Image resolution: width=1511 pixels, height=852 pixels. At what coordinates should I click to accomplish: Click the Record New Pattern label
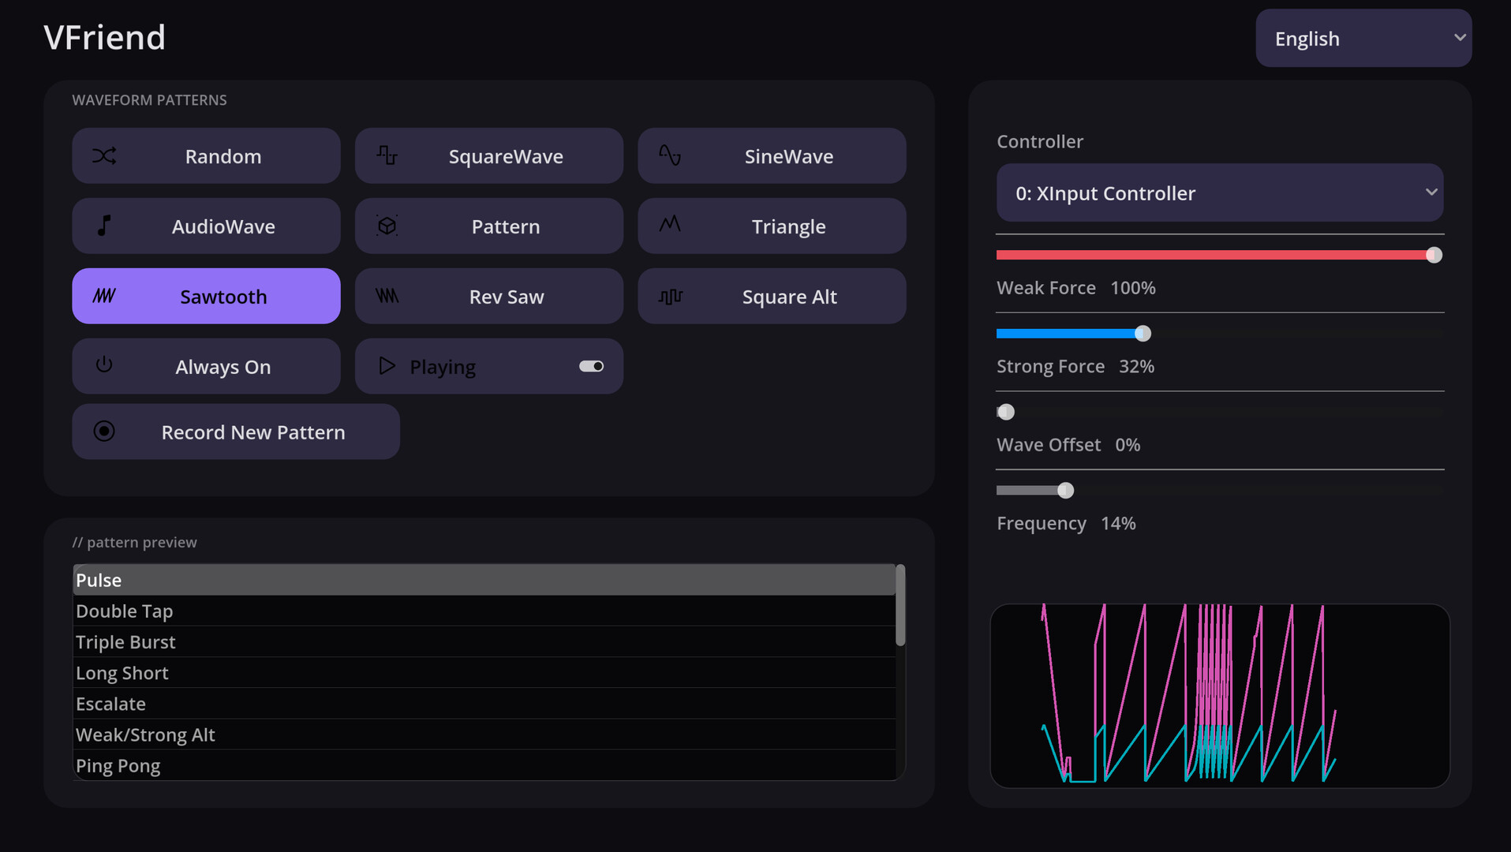pos(253,432)
